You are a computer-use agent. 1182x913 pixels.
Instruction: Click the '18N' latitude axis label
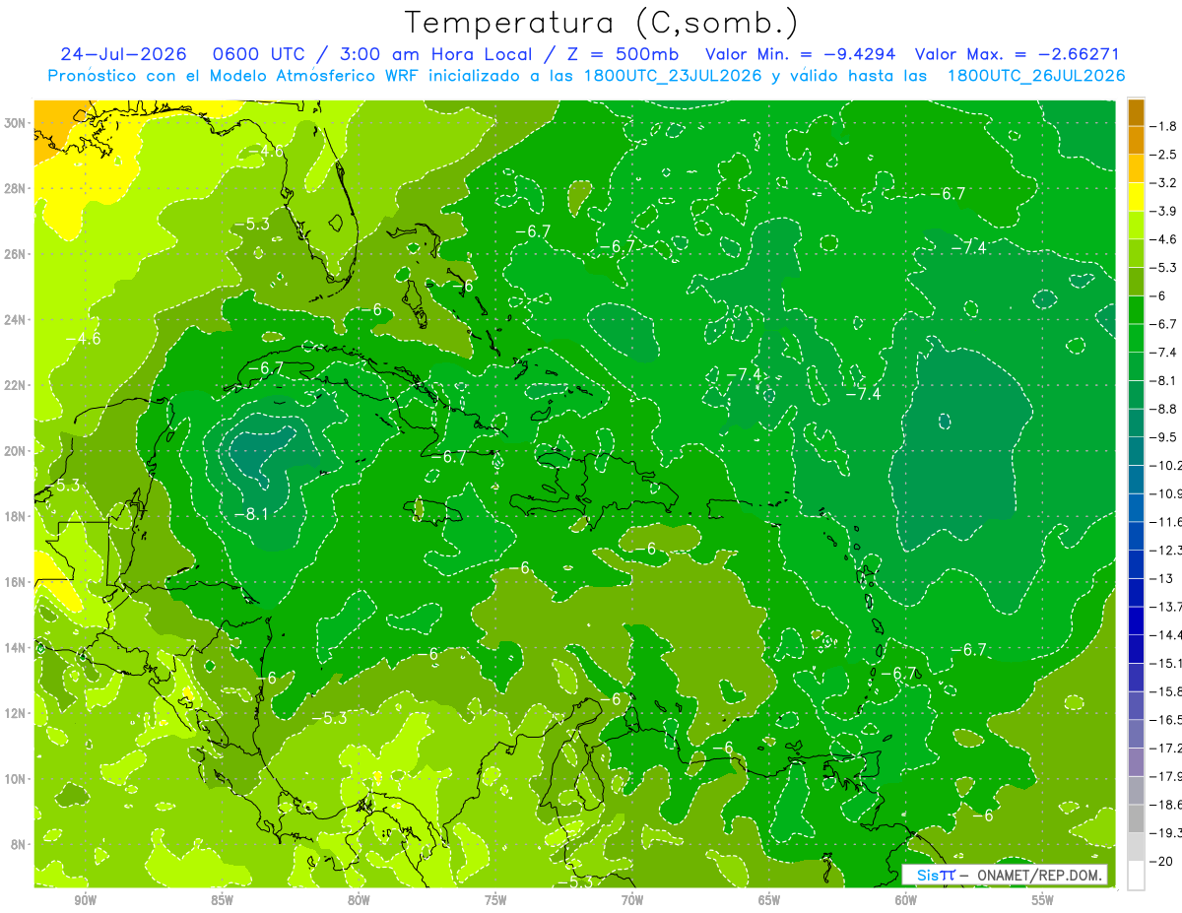17,516
